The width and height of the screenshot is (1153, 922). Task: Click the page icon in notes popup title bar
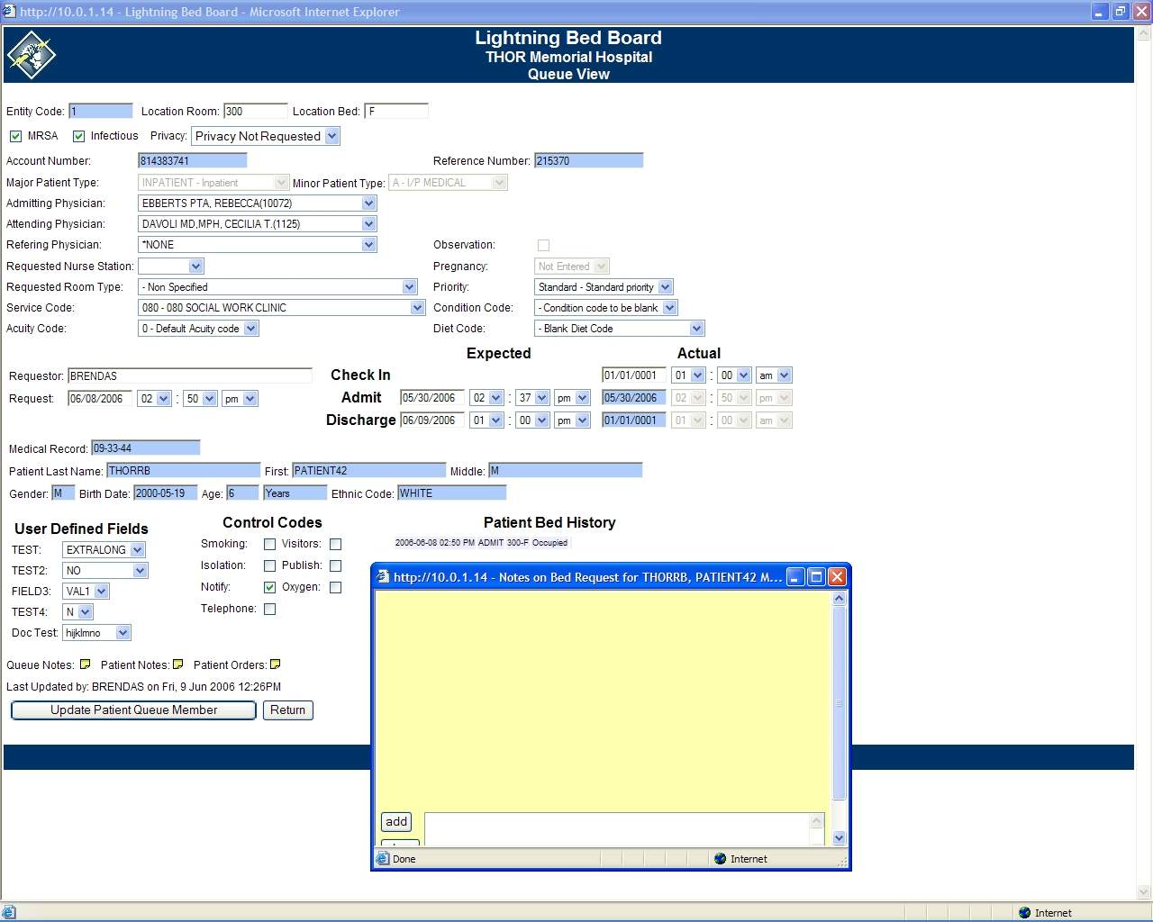(x=383, y=576)
